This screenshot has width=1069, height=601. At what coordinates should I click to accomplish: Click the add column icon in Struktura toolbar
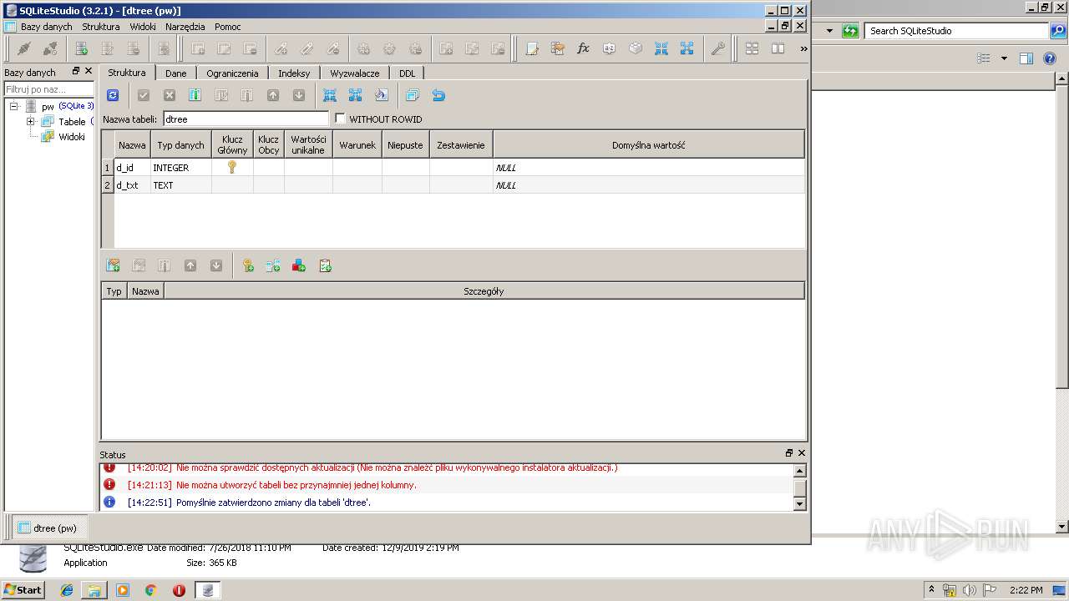[195, 95]
